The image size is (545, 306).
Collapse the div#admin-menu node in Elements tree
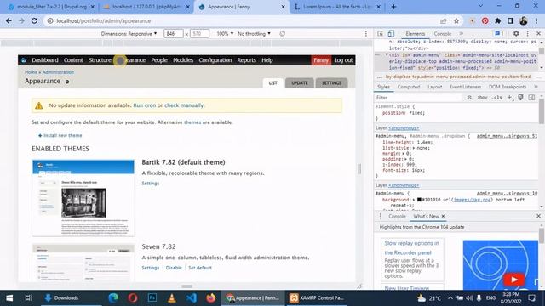pos(387,54)
